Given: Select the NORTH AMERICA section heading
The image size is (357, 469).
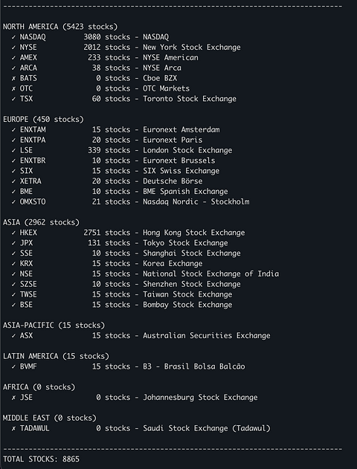Looking at the screenshot, I should [x=60, y=27].
